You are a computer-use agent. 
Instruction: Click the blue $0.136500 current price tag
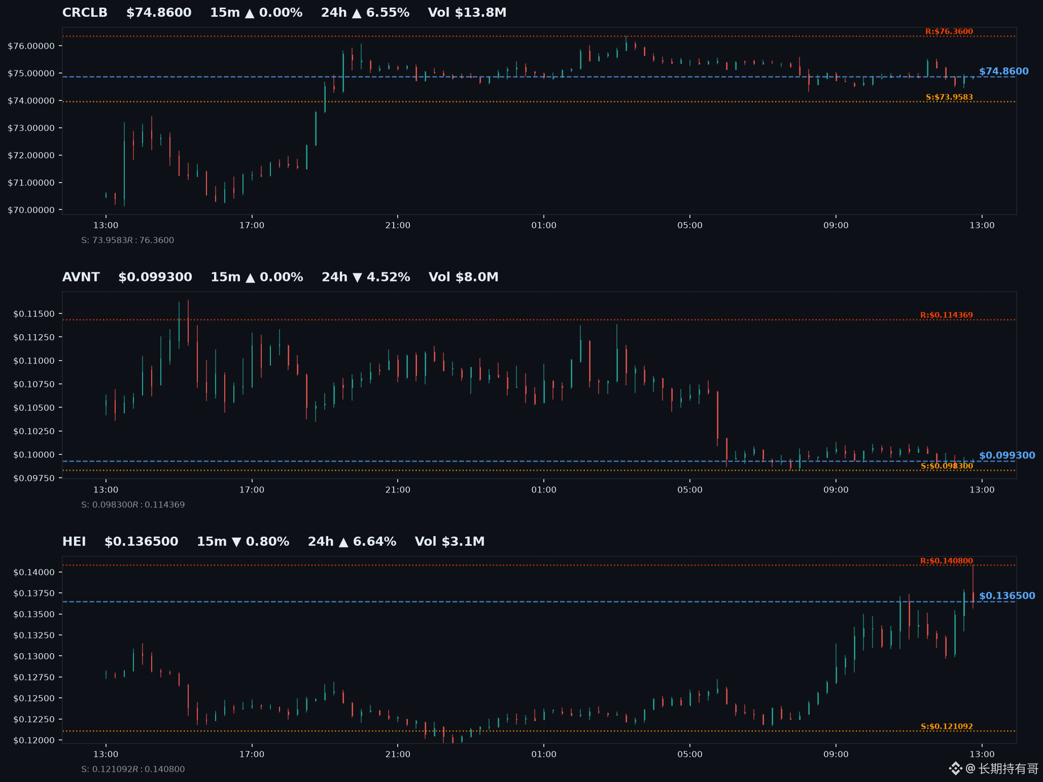1007,595
